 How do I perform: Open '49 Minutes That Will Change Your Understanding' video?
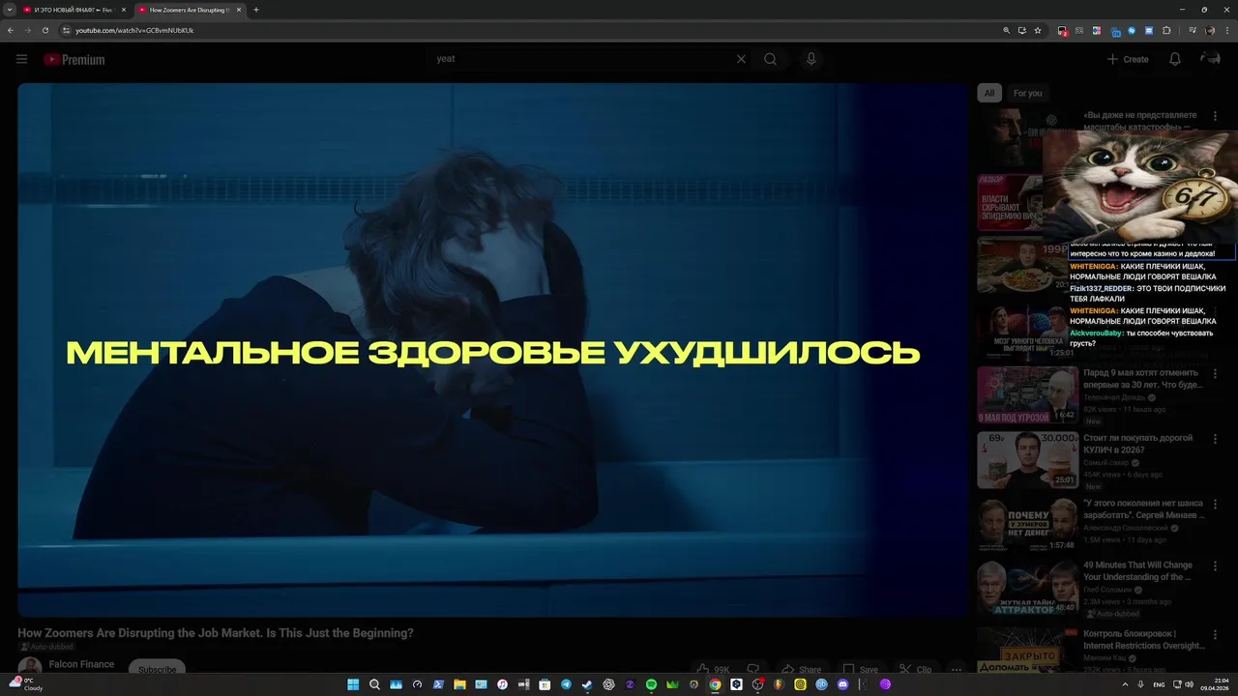(1137, 570)
